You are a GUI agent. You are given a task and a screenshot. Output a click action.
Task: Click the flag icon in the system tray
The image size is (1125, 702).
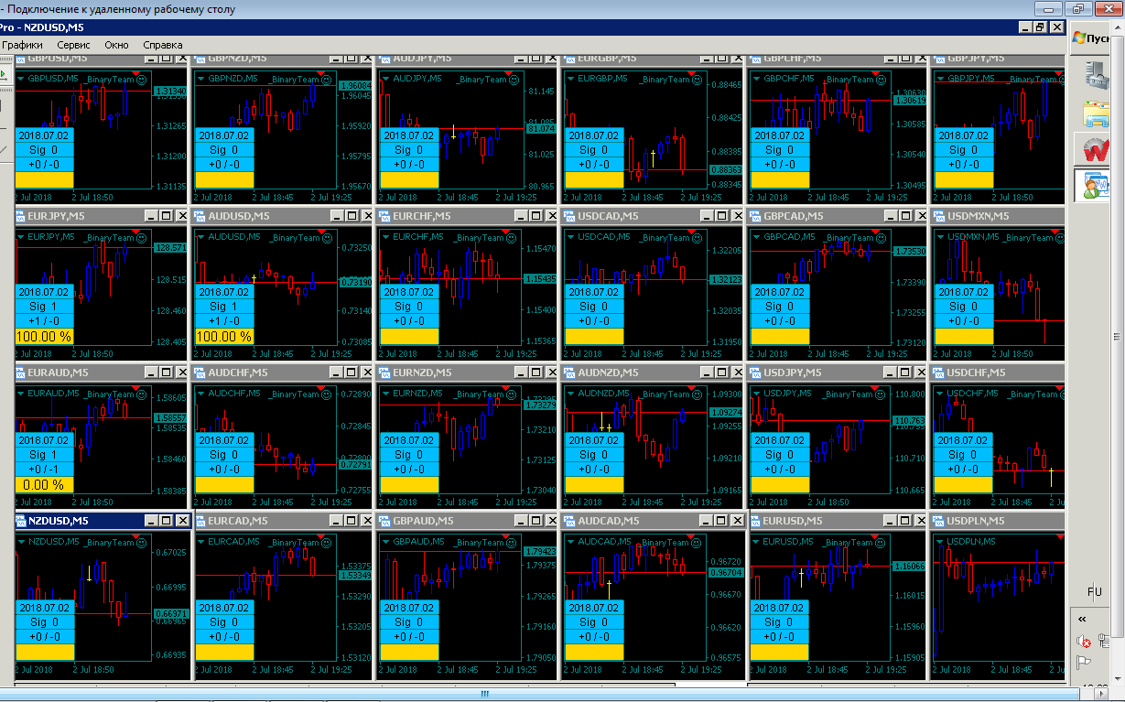coord(1083,663)
